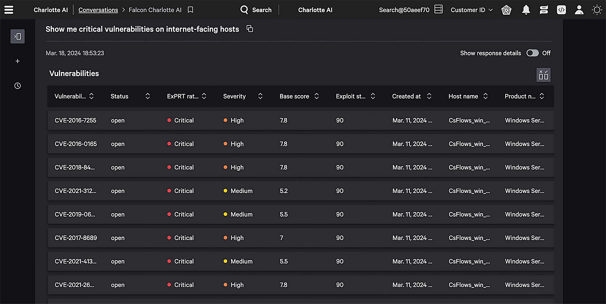This screenshot has height=304, width=606.
Task: Click Search@50aeef70 account label
Action: 404,10
